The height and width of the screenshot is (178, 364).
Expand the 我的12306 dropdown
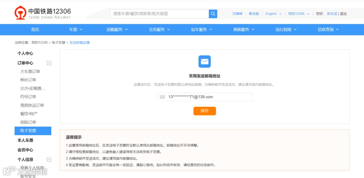299,14
